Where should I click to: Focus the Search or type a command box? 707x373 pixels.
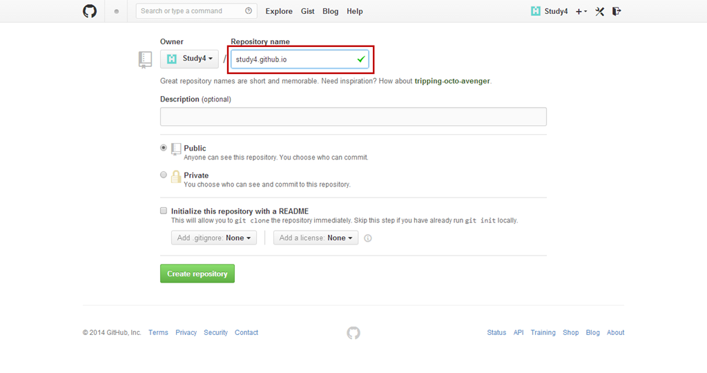coord(196,11)
